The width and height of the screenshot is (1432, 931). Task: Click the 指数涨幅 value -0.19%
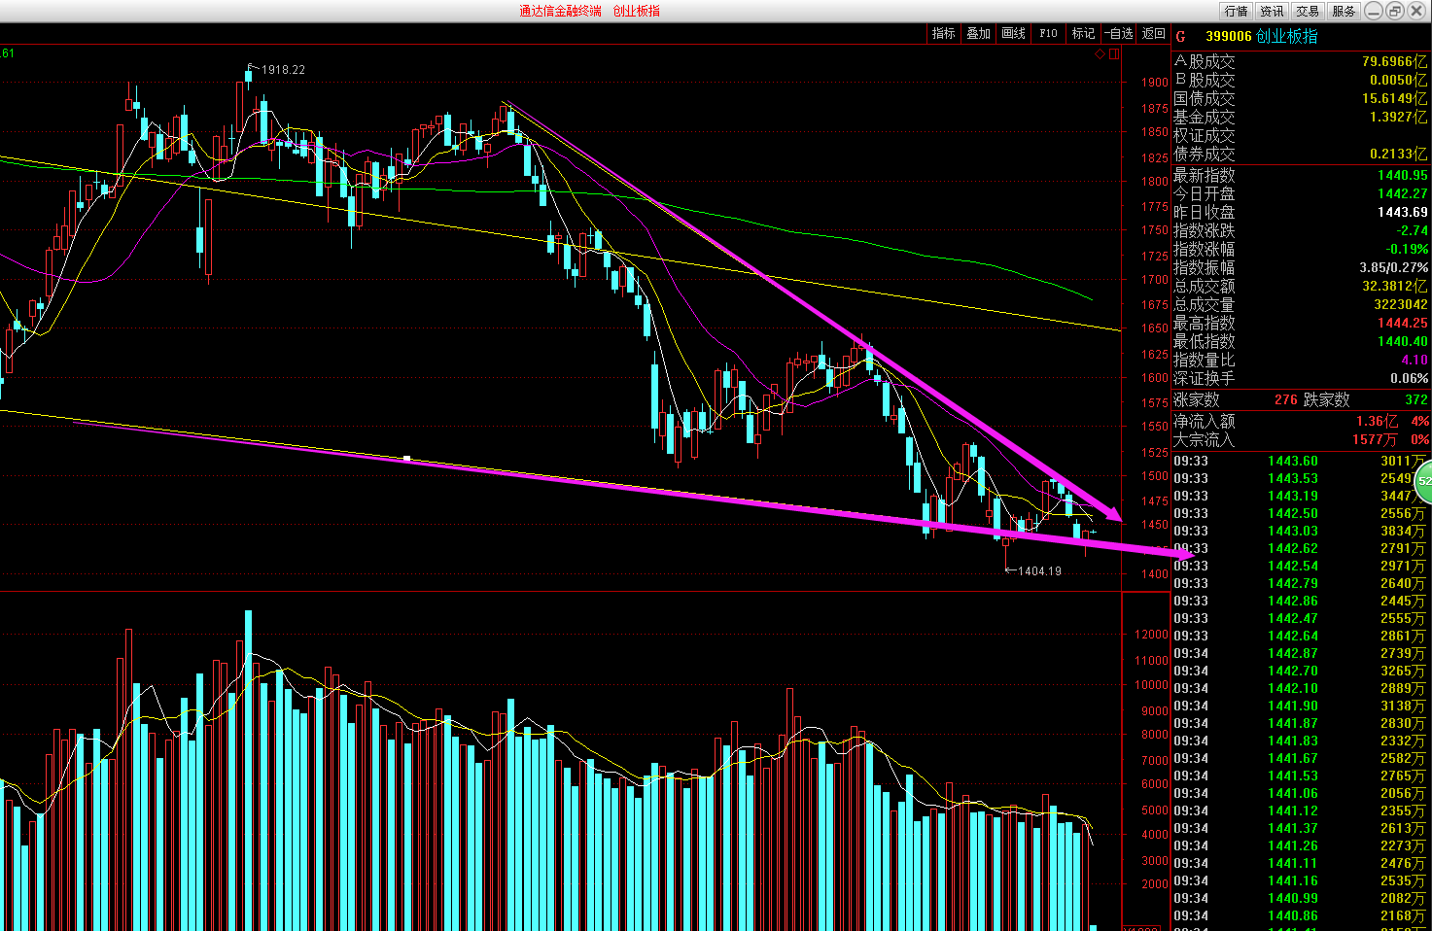[x=1407, y=249]
